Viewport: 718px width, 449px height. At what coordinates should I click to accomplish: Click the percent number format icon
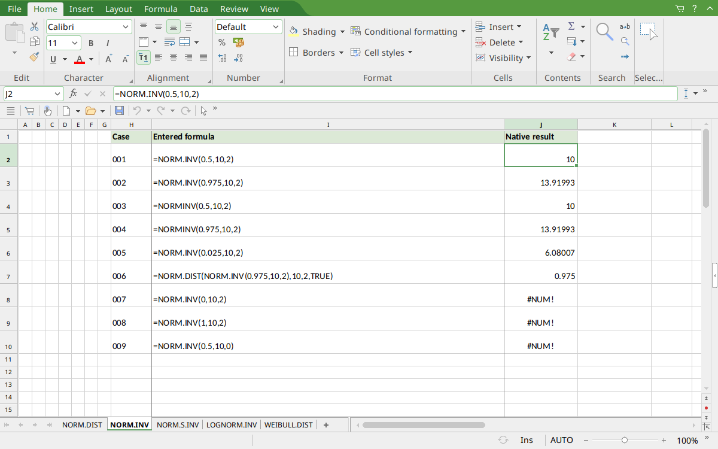(222, 43)
